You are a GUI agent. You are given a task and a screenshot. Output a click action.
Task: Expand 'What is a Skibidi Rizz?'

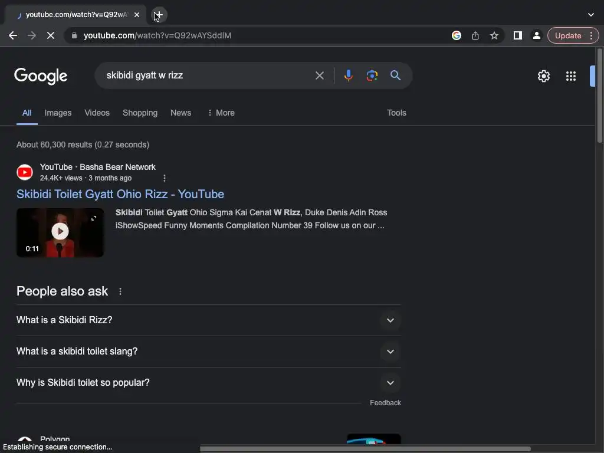click(208, 320)
